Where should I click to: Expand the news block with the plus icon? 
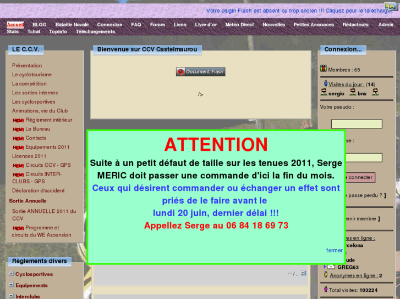[303, 273]
